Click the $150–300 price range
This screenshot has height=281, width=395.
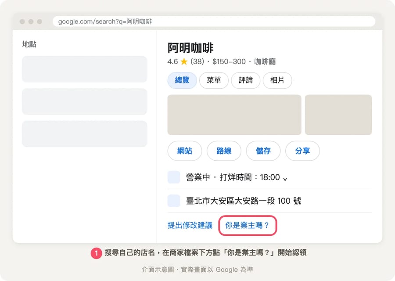coord(229,61)
